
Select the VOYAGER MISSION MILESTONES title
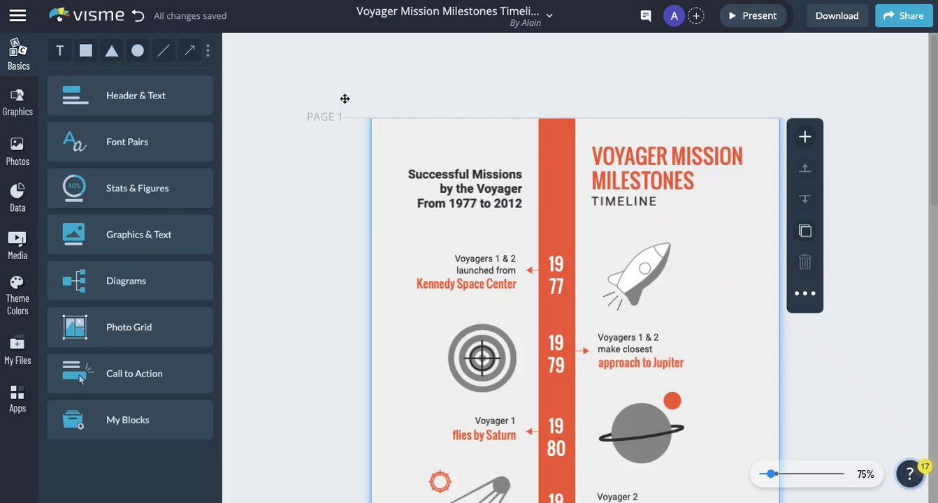(667, 168)
